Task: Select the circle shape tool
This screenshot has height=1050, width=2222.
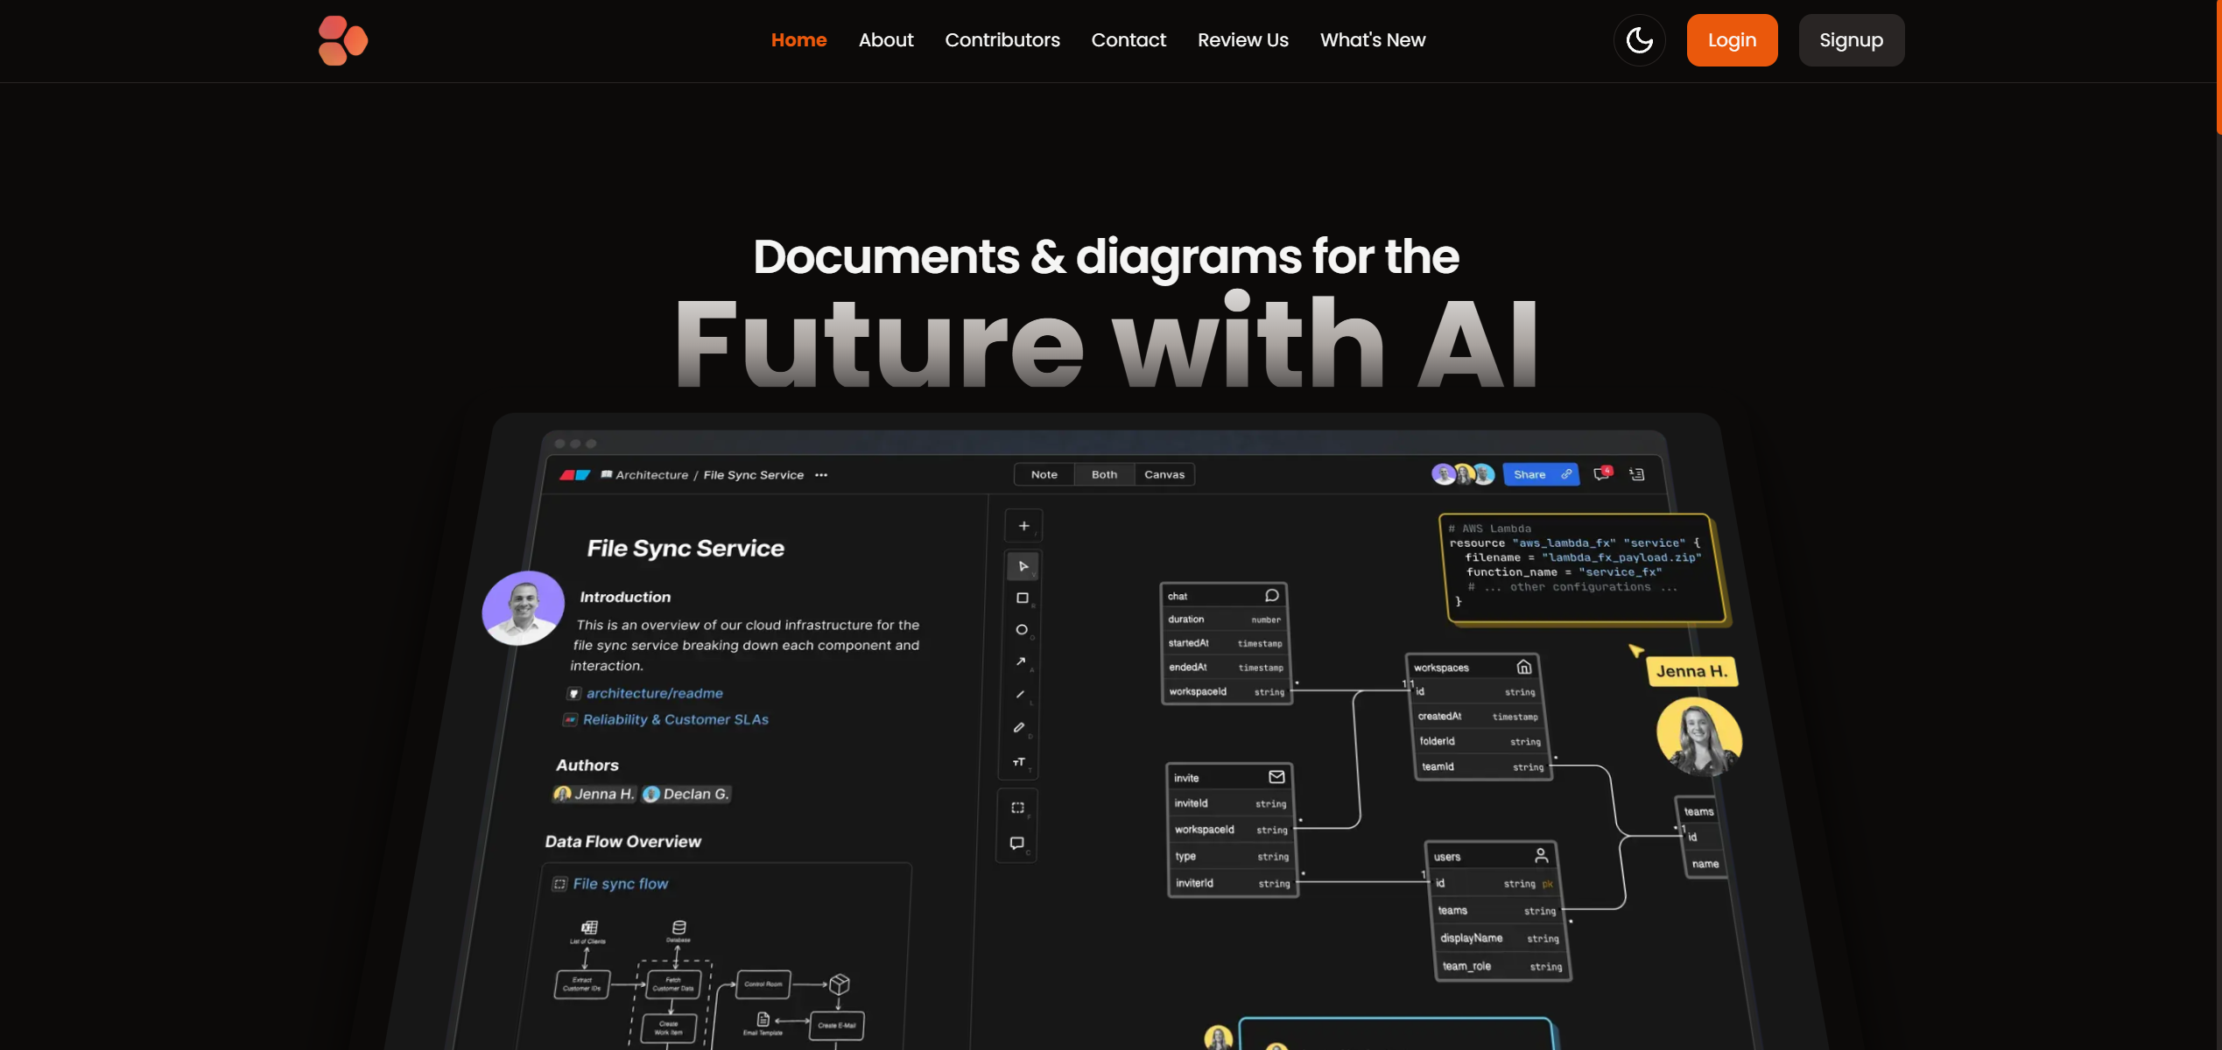Action: coord(1021,630)
